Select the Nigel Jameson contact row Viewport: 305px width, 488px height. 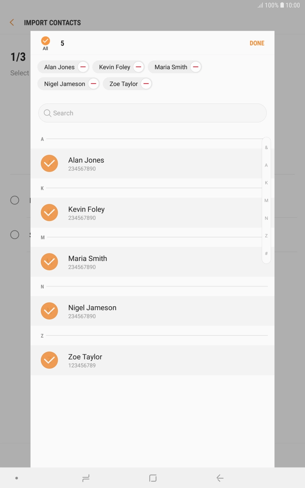152,311
